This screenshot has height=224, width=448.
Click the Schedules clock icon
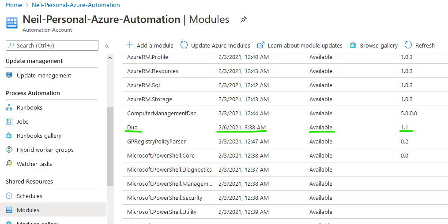click(x=9, y=196)
